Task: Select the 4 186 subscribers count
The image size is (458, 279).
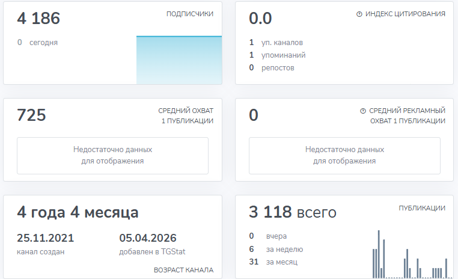Action: [39, 19]
